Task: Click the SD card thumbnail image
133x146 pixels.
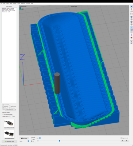Action: pos(9,134)
